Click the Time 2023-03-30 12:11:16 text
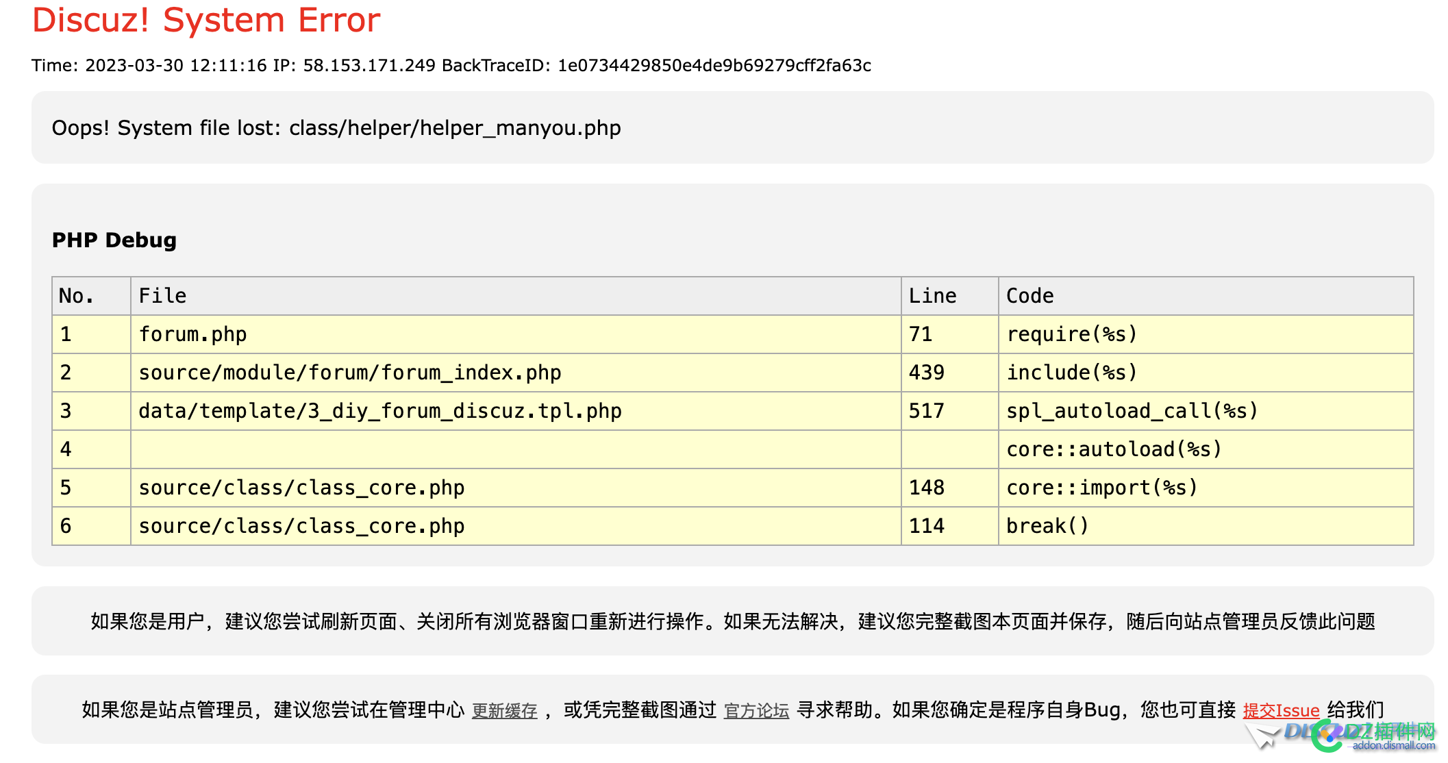Screen dimensions: 1448x763 point(149,66)
